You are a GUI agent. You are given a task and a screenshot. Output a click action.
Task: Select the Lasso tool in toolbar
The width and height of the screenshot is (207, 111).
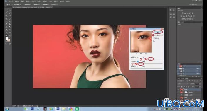[x=6, y=13]
